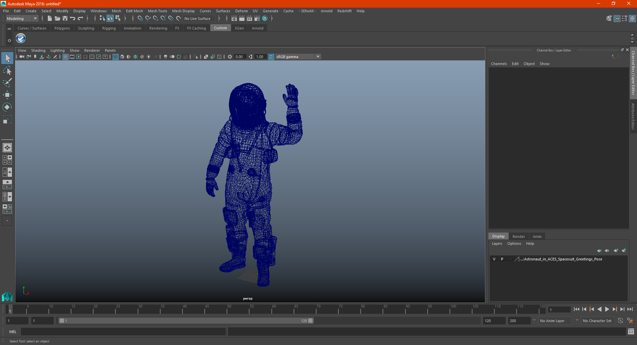Image resolution: width=637 pixels, height=345 pixels.
Task: Play animation forwards
Action: coord(607,309)
